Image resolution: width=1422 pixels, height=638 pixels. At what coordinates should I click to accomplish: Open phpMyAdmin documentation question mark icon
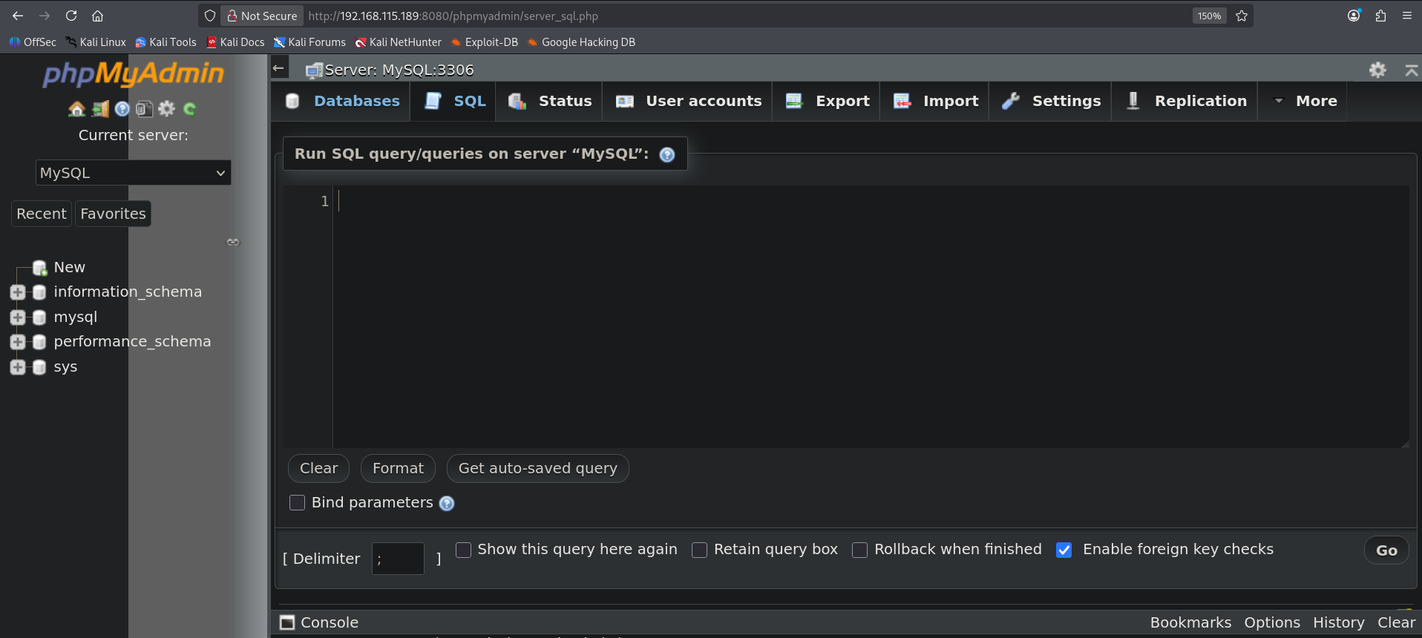[x=122, y=110]
